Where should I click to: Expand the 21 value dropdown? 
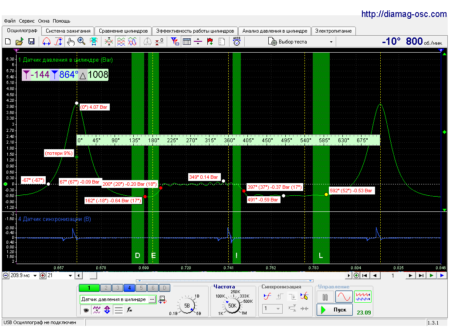coord(70,275)
